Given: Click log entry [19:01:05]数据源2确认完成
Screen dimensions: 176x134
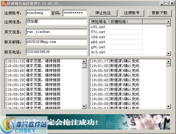Looking at the screenshot, I should tap(114, 66).
